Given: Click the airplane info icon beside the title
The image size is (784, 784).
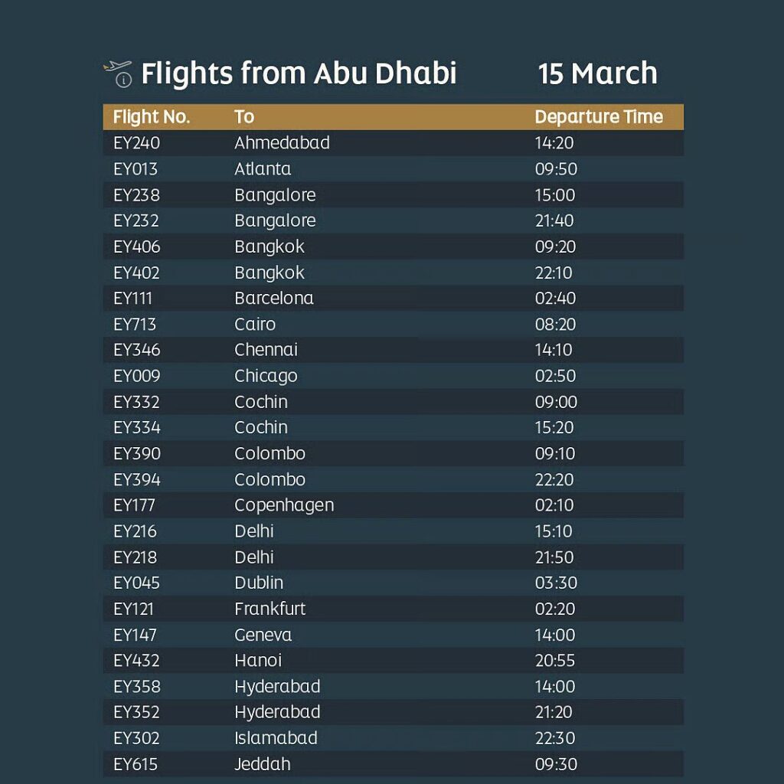Looking at the screenshot, I should (x=117, y=73).
